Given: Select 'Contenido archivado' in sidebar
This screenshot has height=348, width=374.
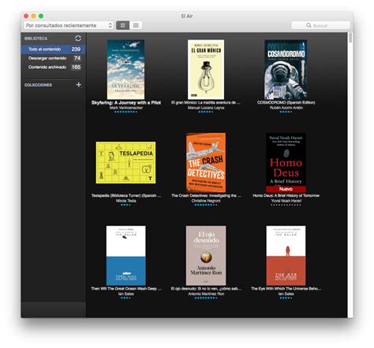Looking at the screenshot, I should [x=53, y=67].
